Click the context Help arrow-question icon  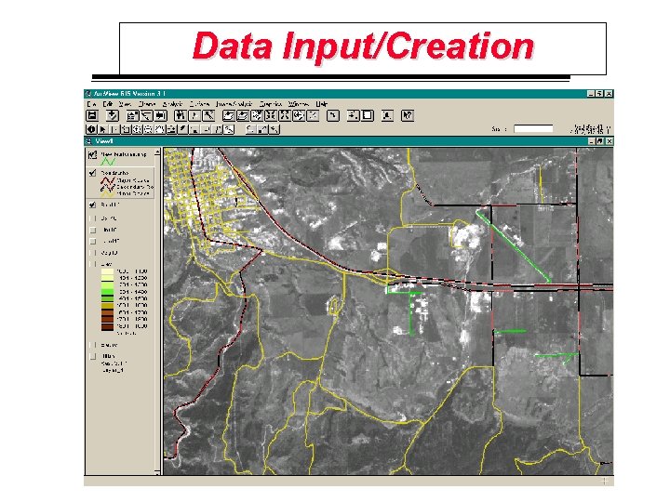tap(408, 115)
